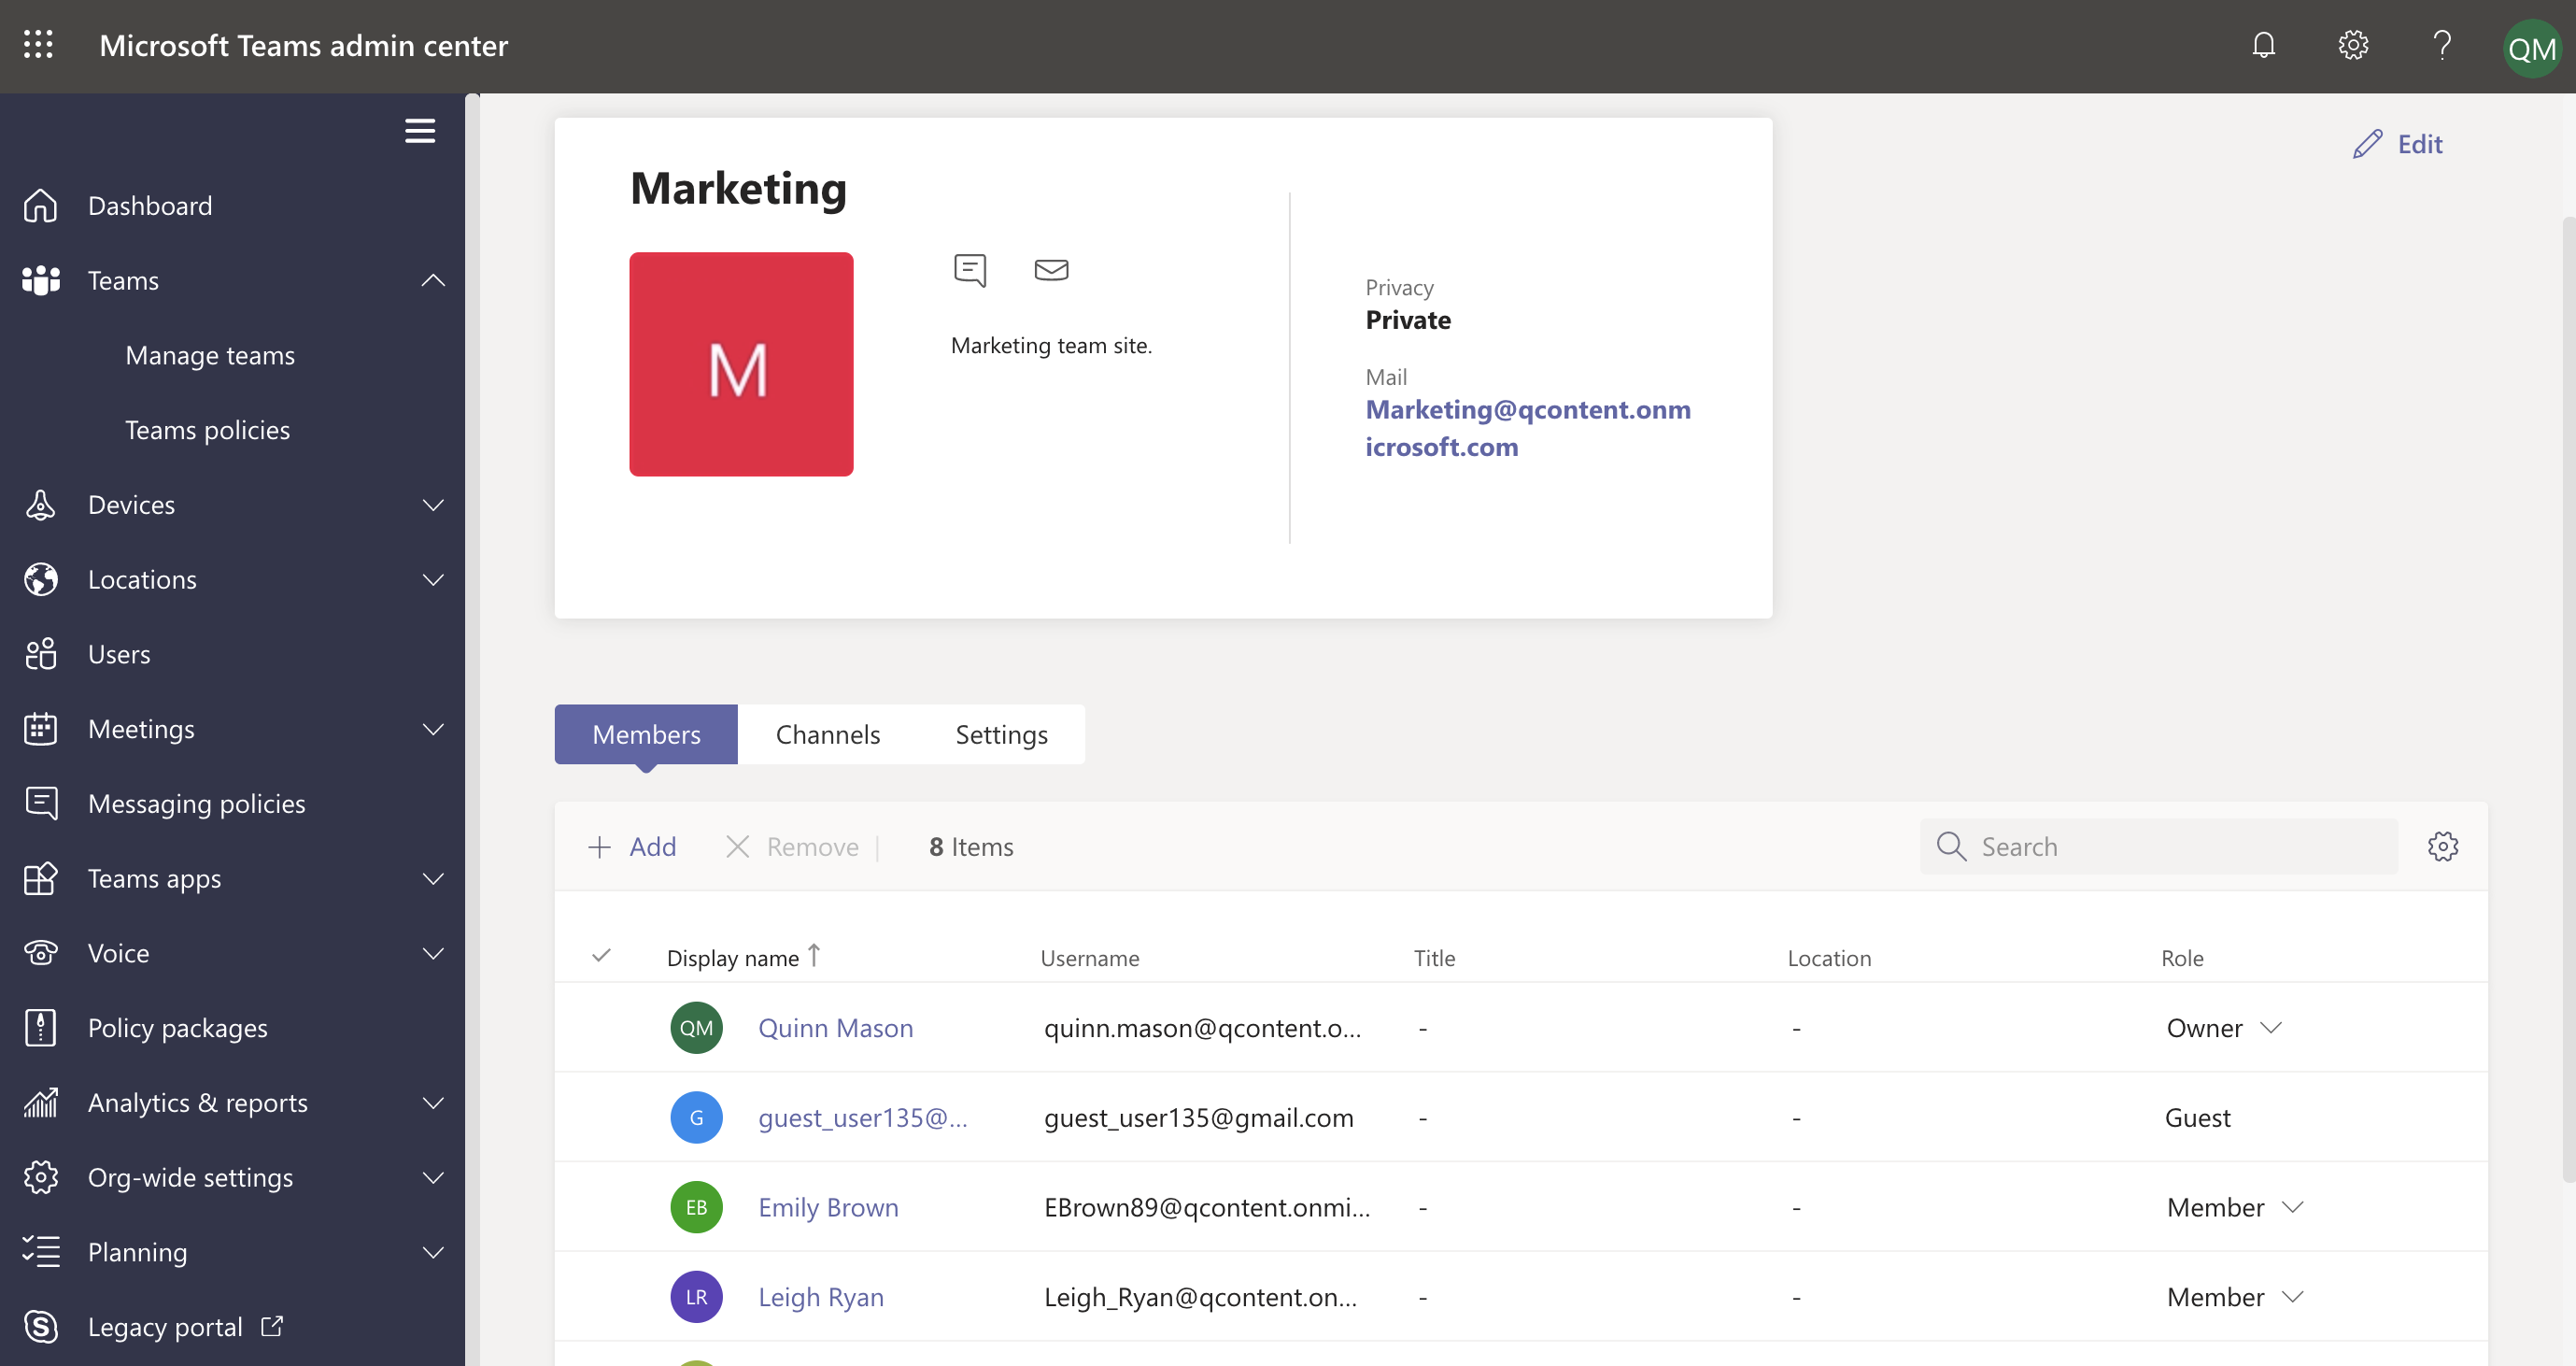Expand the Member role dropdown for Emily Brown
This screenshot has height=1366, width=2576.
(2297, 1207)
